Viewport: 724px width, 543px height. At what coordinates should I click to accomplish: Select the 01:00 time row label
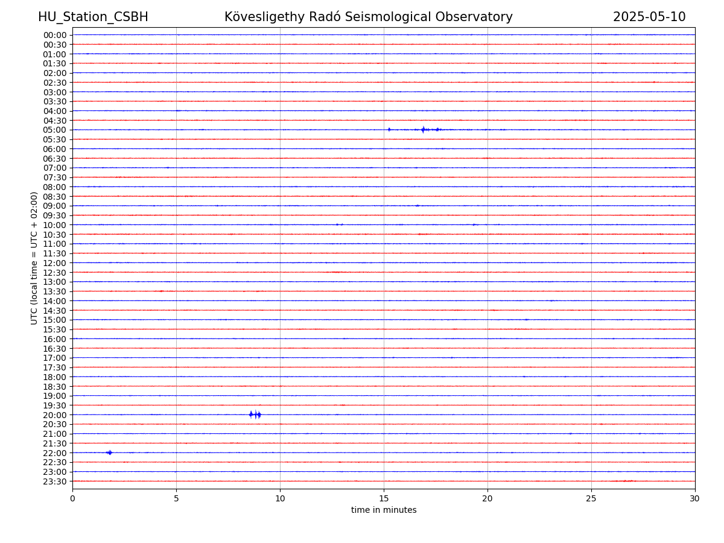[55, 54]
